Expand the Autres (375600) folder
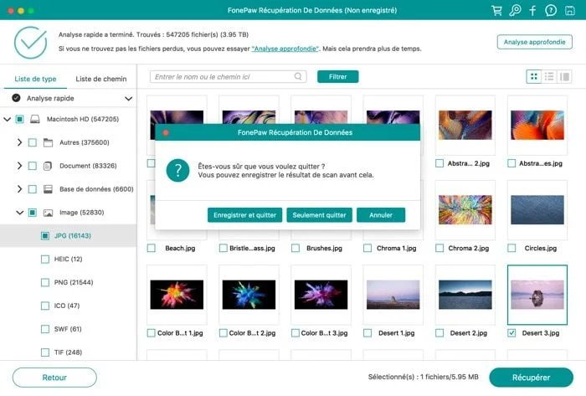This screenshot has width=586, height=396. click(19, 142)
